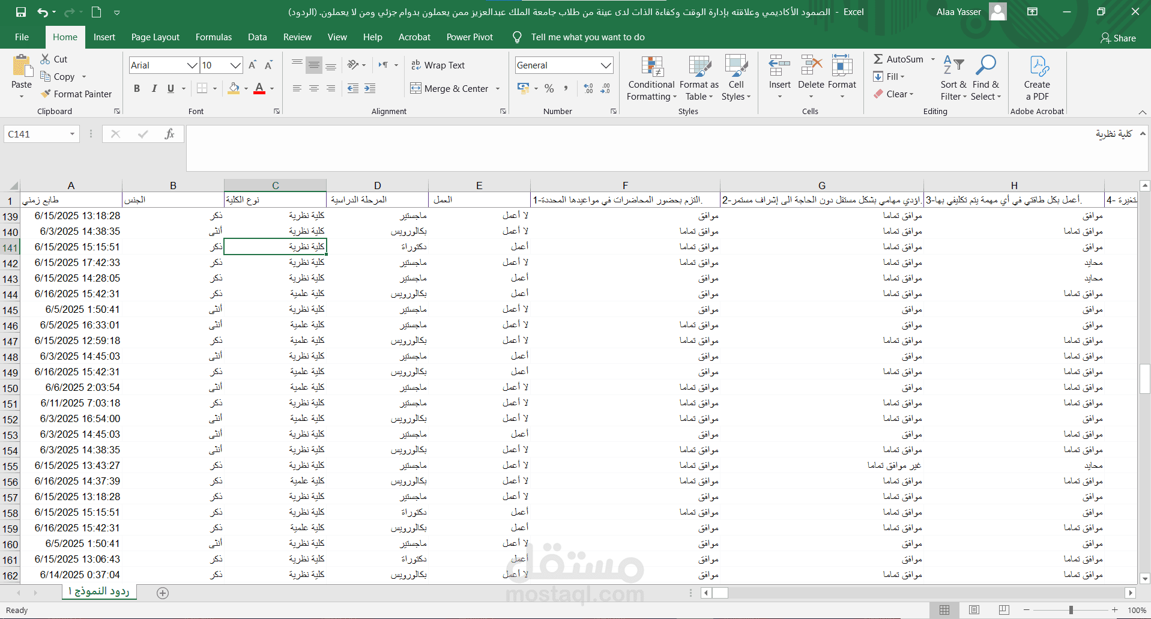
Task: Open Cell Styles gallery
Action: pyautogui.click(x=736, y=78)
